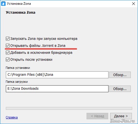Click the Папка установки label
This screenshot has height=124, width=138.
18,68
